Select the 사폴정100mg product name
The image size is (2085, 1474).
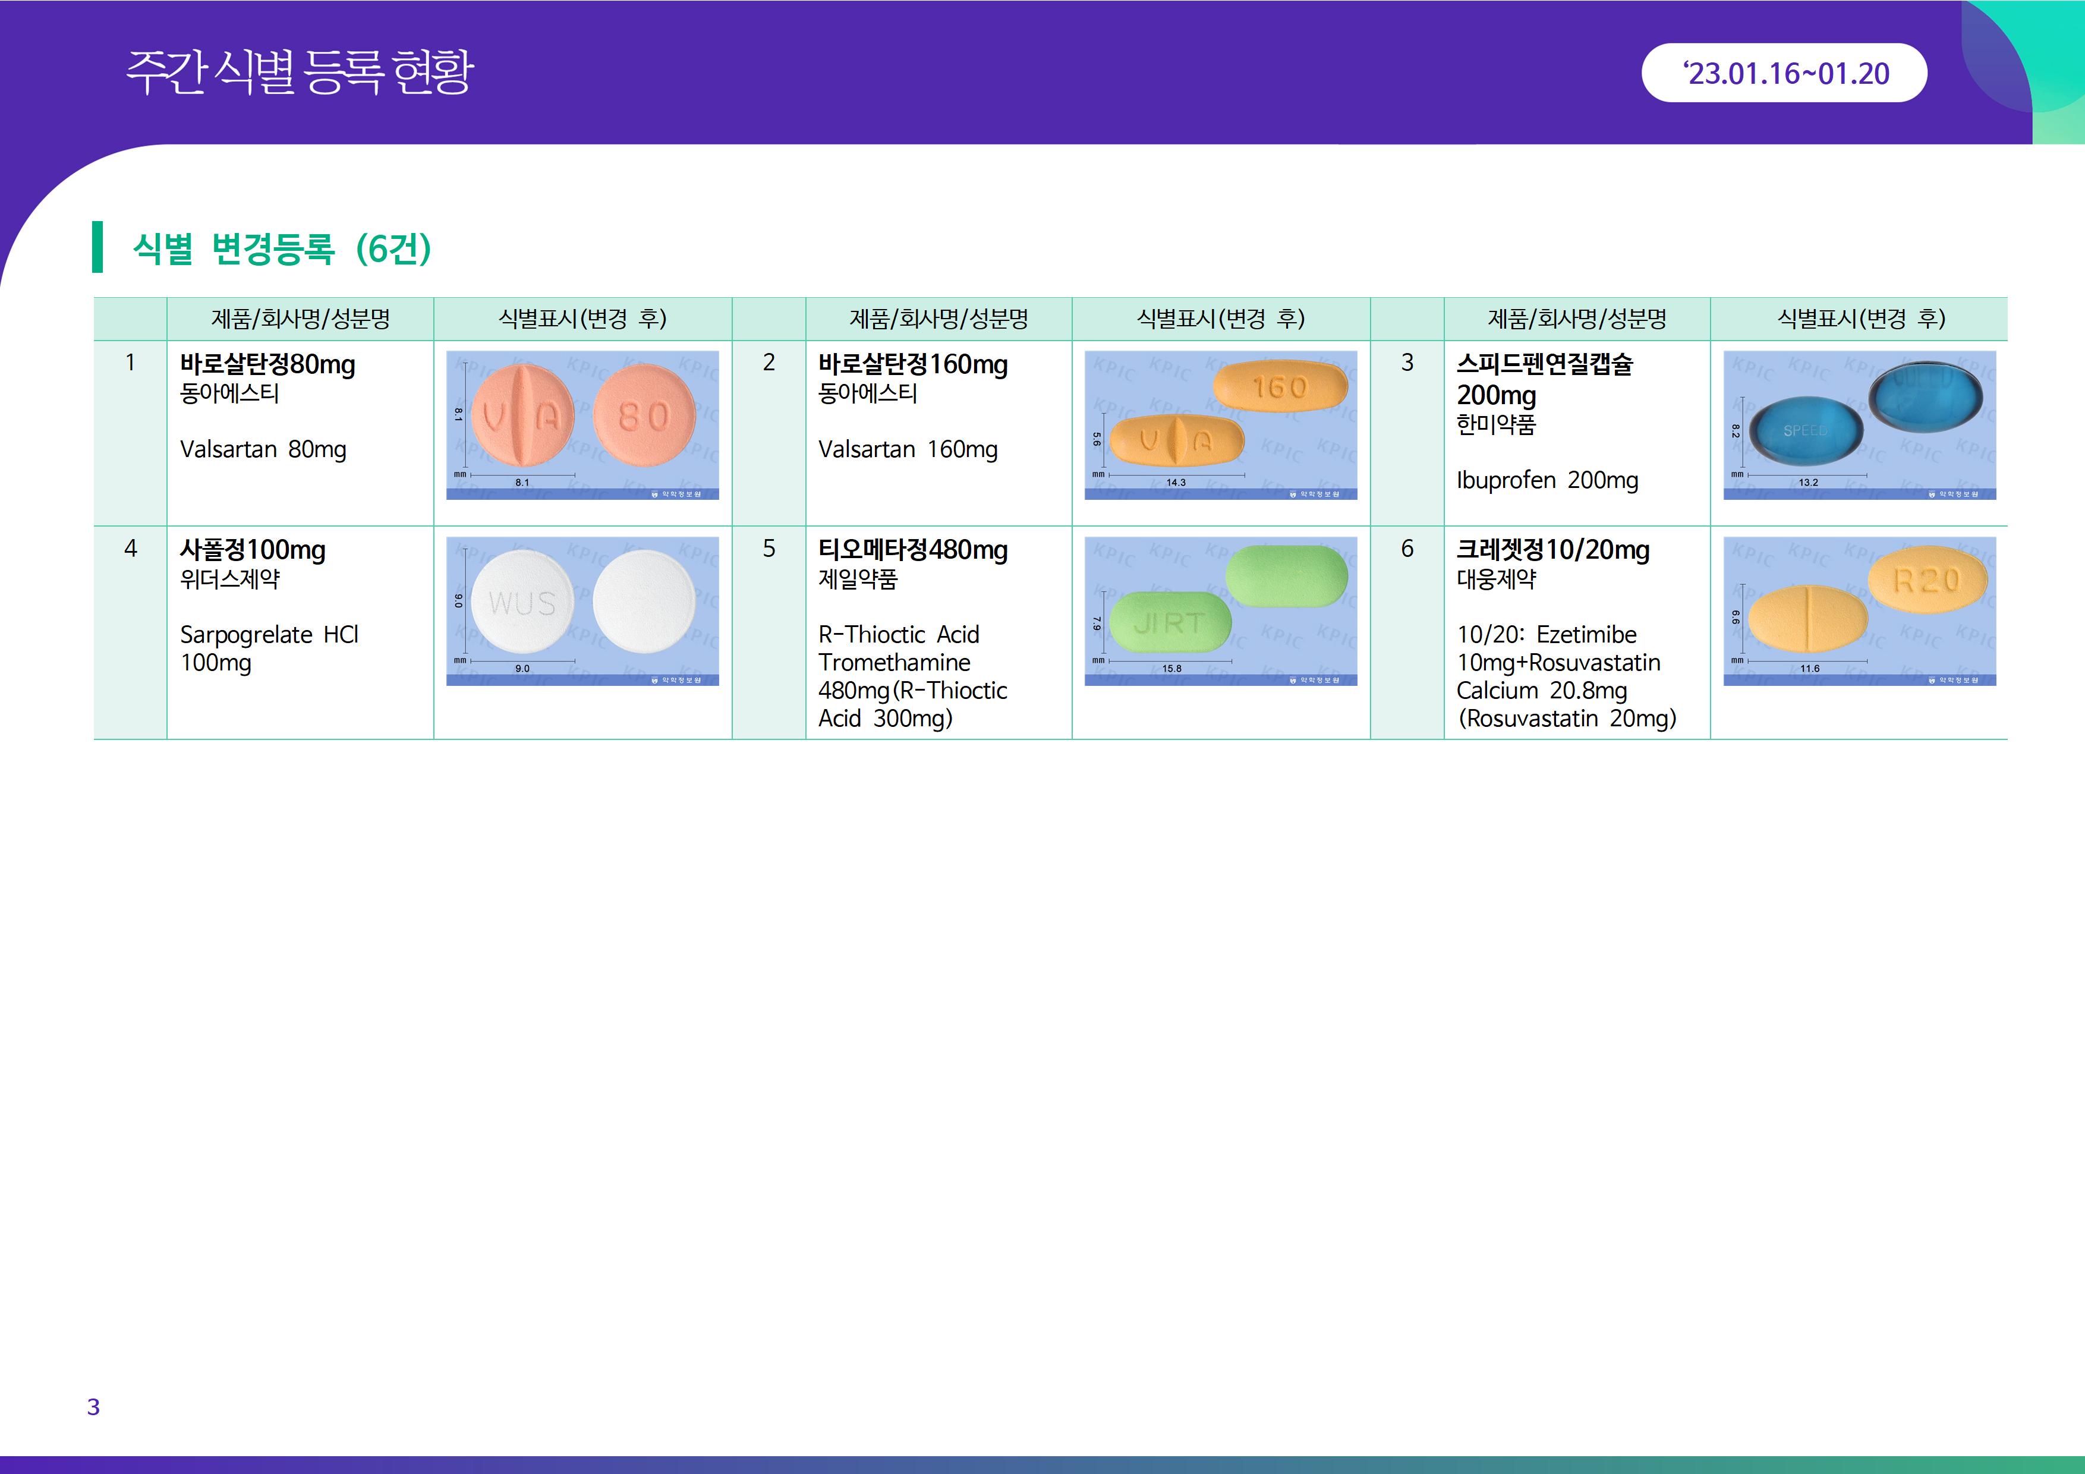click(x=253, y=549)
